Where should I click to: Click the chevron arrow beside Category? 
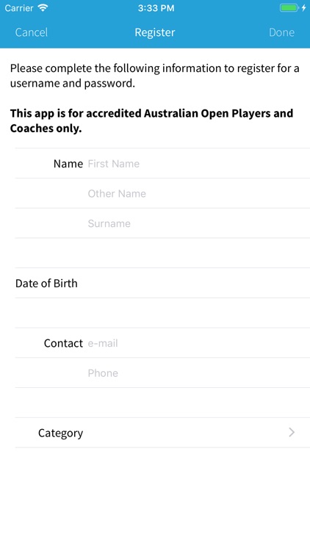292,432
